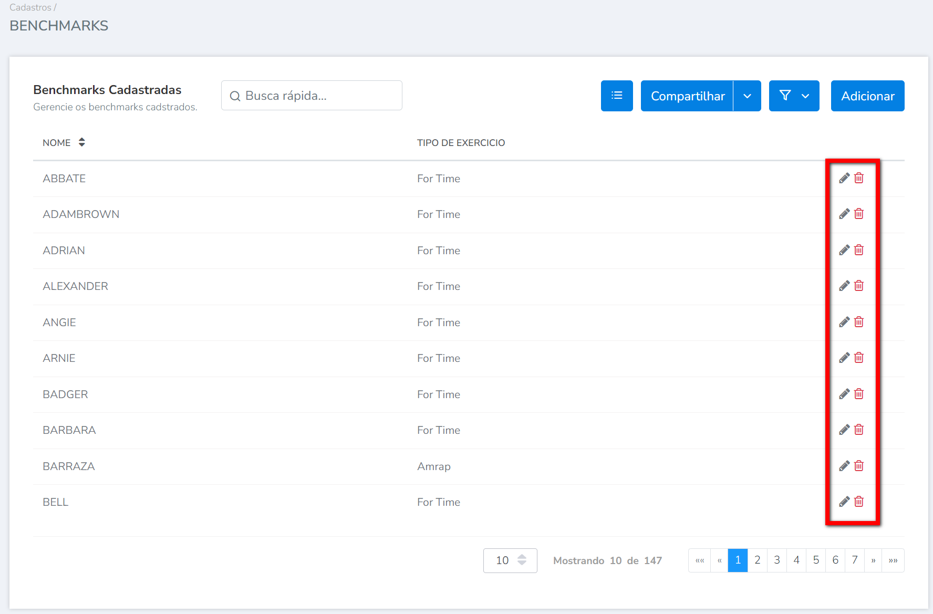The height and width of the screenshot is (614, 933).
Task: Click the list view icon button
Action: tap(617, 96)
